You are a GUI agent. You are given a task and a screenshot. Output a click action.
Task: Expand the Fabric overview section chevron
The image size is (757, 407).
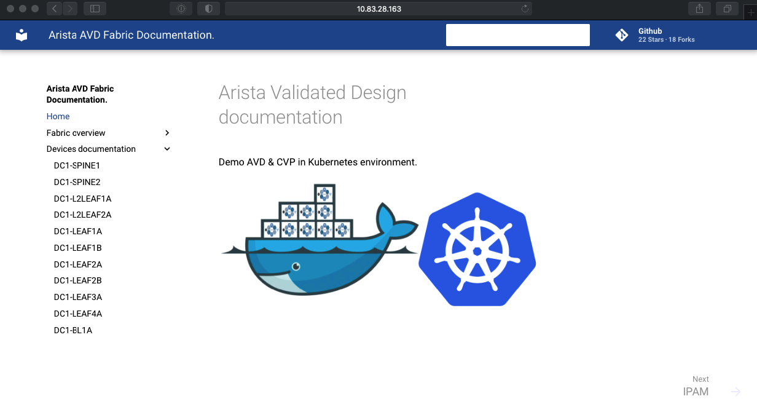[x=167, y=133]
